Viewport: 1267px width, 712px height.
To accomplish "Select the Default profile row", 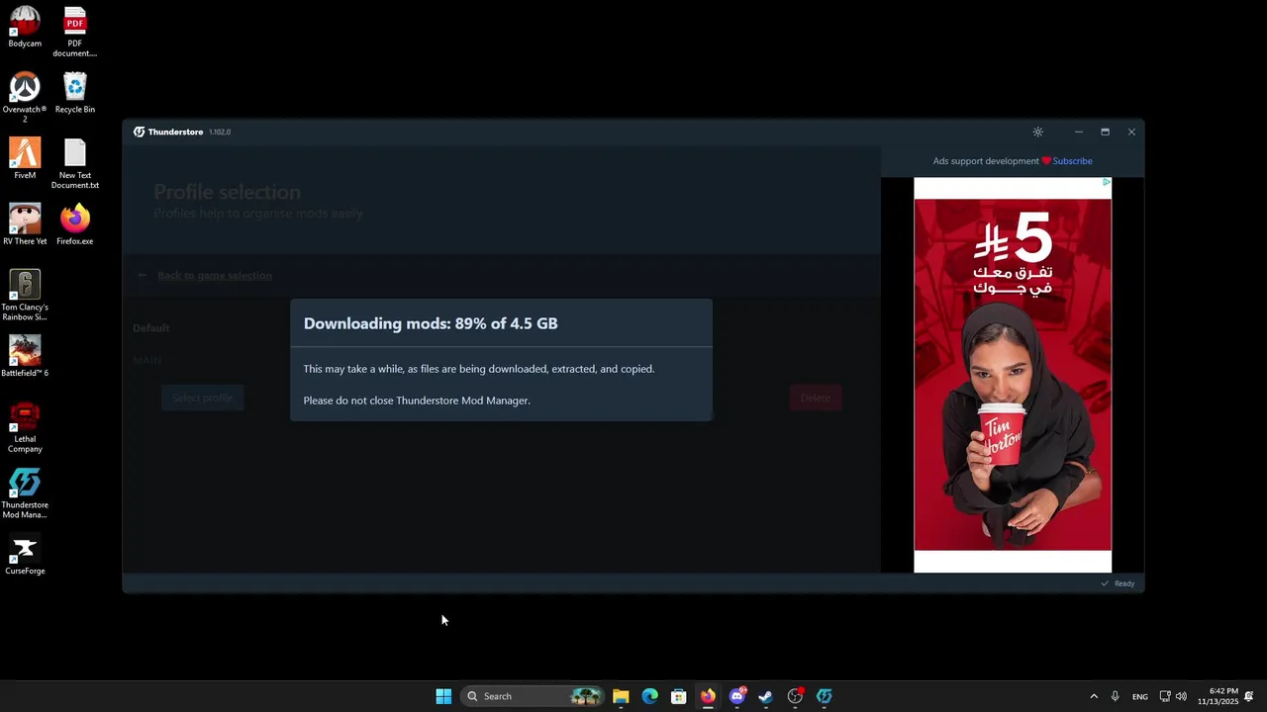I will click(x=151, y=327).
